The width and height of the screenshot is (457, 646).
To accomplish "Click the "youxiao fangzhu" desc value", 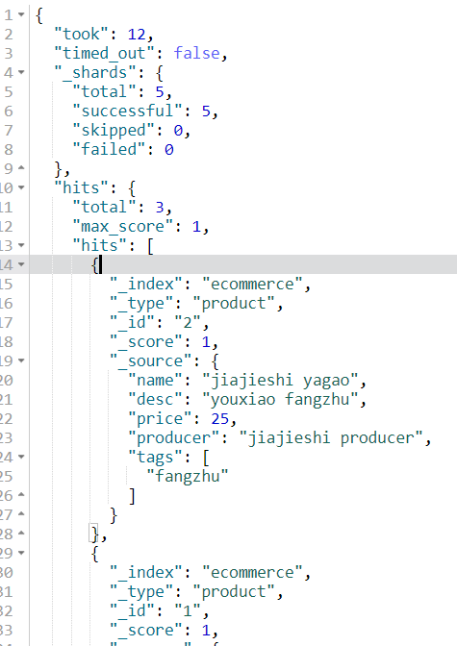I will 280,399.
